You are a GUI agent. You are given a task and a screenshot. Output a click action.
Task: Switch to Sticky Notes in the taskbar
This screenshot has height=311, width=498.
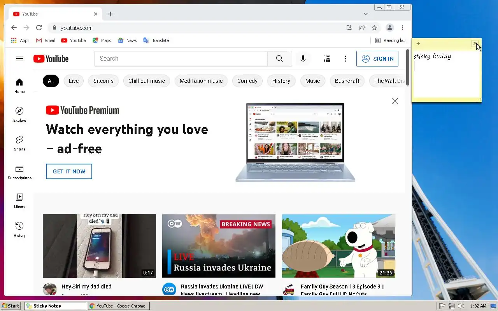click(55, 306)
